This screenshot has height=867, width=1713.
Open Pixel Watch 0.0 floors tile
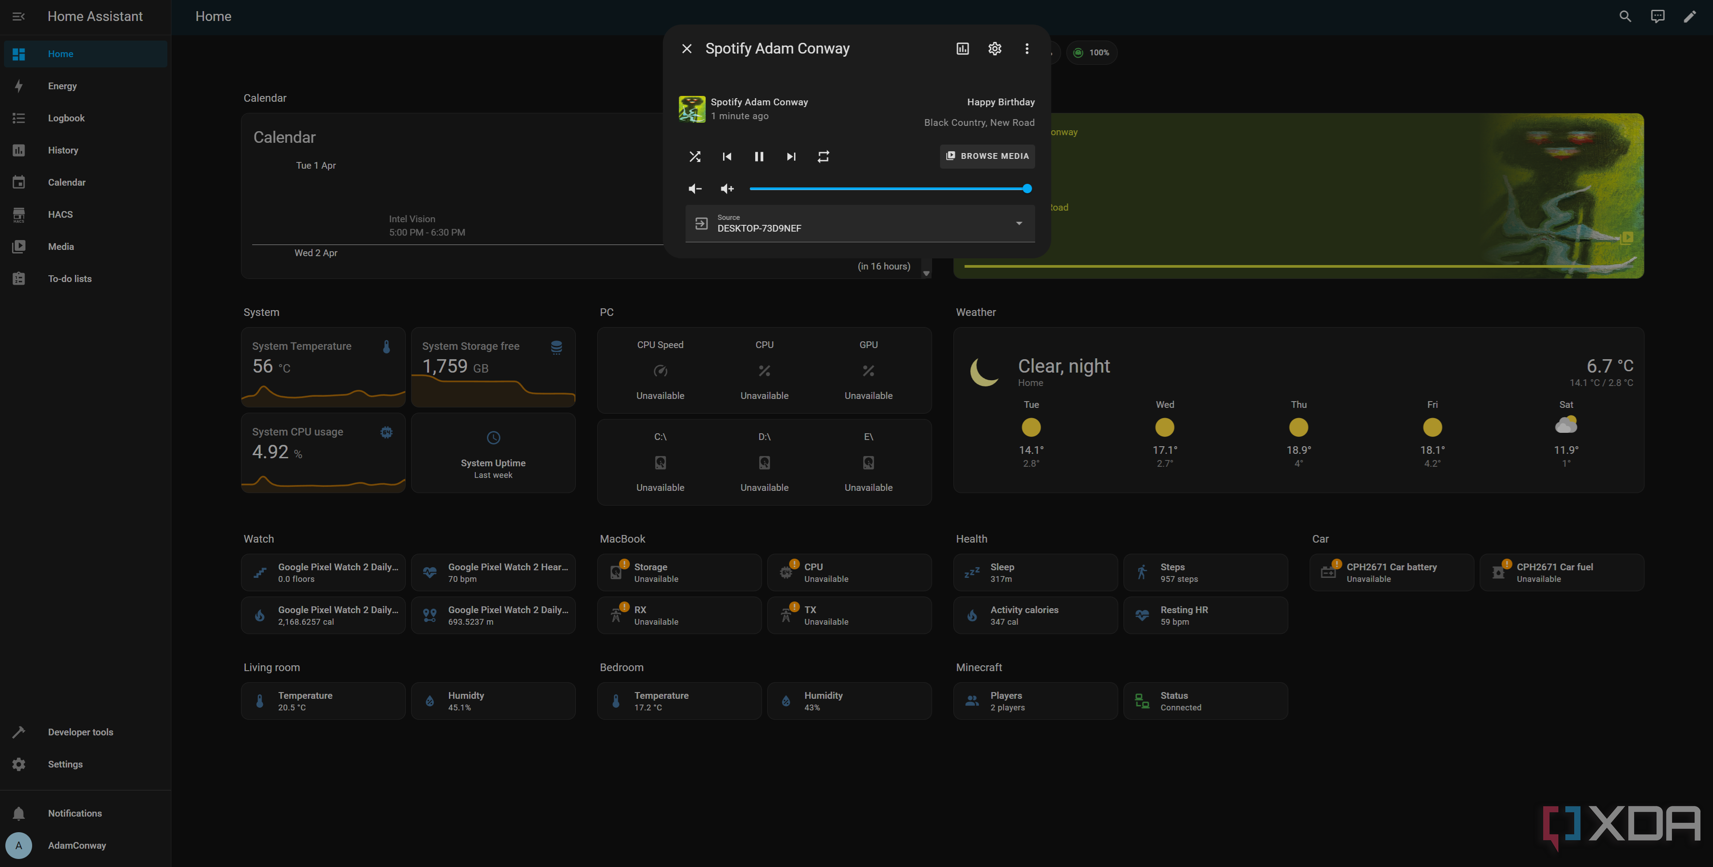click(323, 572)
